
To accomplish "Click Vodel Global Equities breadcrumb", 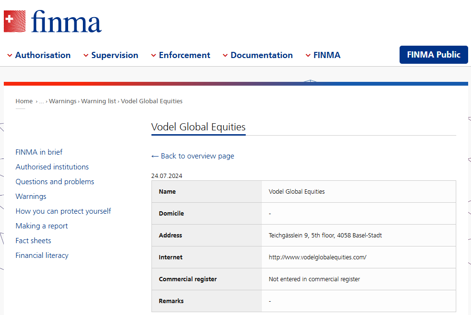I will click(x=152, y=101).
